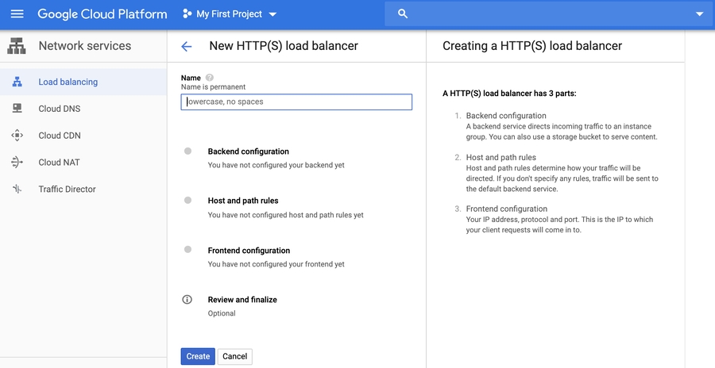
Task: Expand the search bar dropdown arrow
Action: click(699, 14)
